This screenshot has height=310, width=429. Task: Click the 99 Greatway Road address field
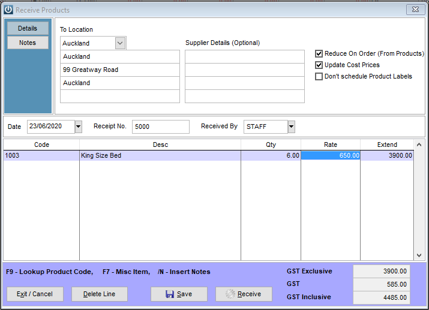pyautogui.click(x=120, y=70)
